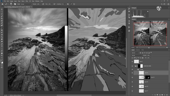Viewport: 170px width, 96px height.
Task: Click the Histogram panel tab
Action: 134,8
